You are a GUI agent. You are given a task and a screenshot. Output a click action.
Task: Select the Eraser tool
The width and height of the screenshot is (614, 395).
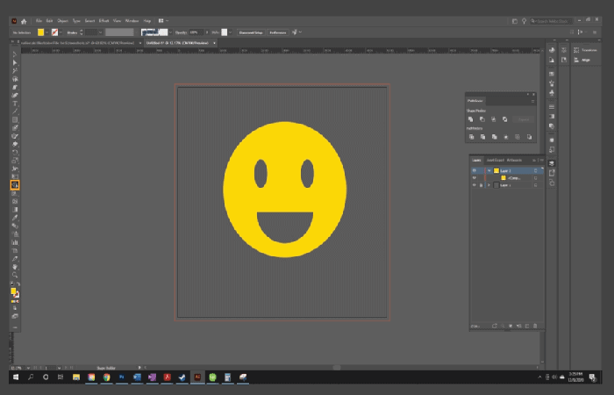tap(15, 144)
